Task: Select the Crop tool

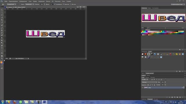Action: point(2,20)
